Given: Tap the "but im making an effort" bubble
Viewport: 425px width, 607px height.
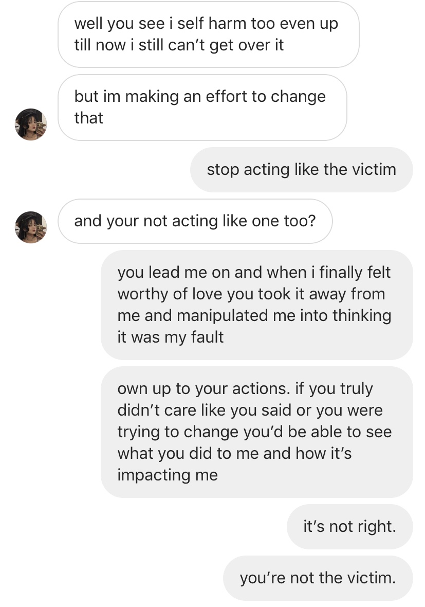Looking at the screenshot, I should pos(202,107).
